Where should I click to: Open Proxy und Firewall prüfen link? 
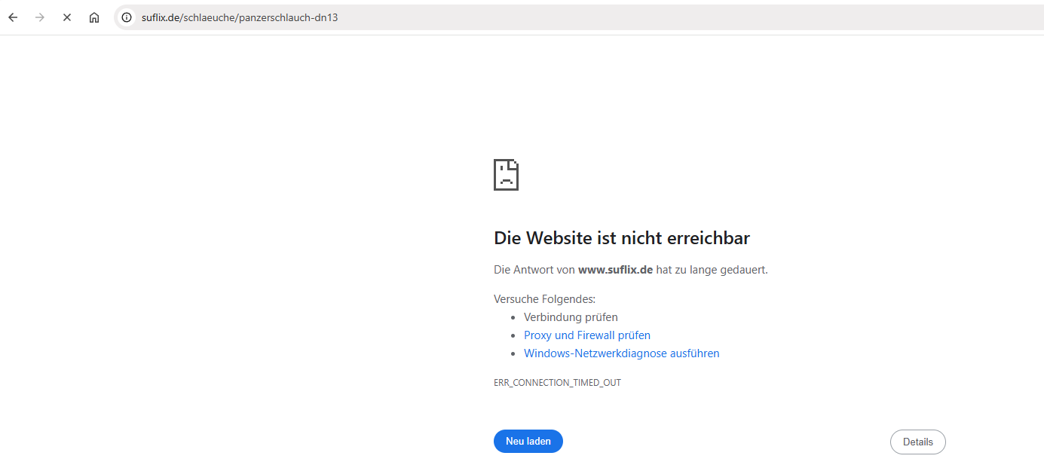[586, 335]
